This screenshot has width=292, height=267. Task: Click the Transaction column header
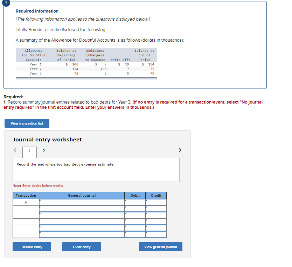(26, 195)
